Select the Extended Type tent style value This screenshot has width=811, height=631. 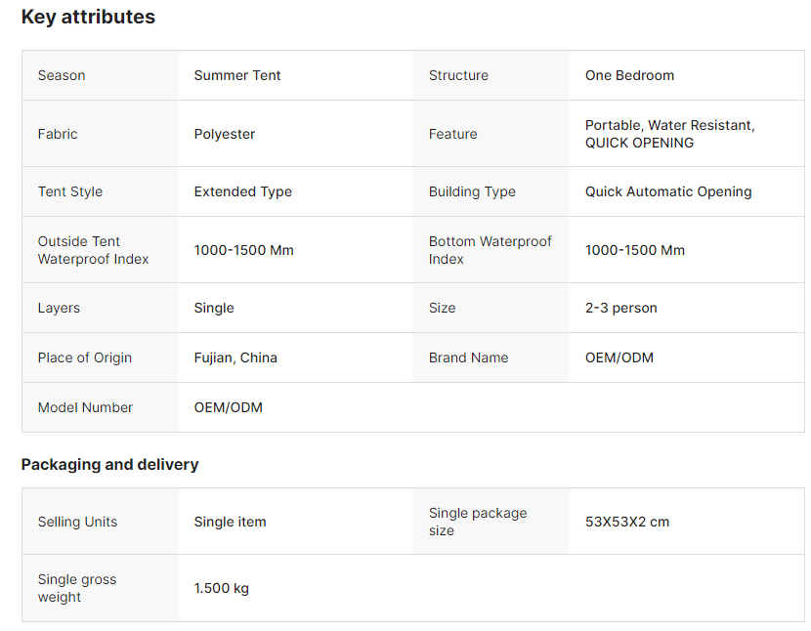pyautogui.click(x=243, y=191)
